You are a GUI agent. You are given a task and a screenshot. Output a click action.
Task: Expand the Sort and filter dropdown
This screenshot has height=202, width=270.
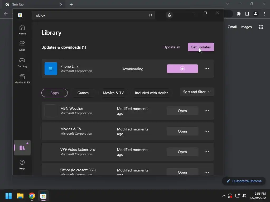pos(197,92)
